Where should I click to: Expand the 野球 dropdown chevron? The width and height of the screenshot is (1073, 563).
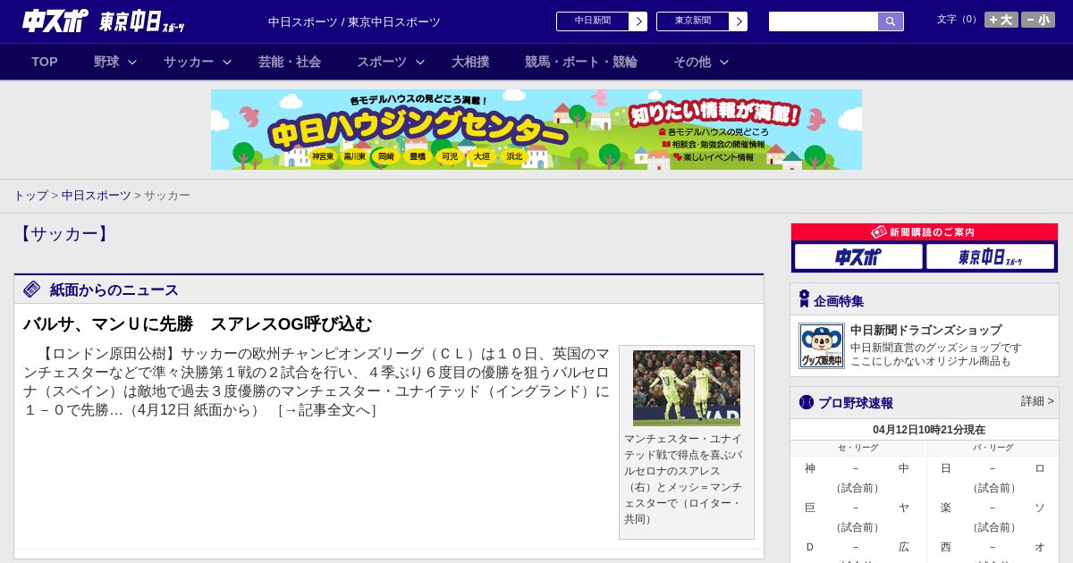[x=132, y=62]
